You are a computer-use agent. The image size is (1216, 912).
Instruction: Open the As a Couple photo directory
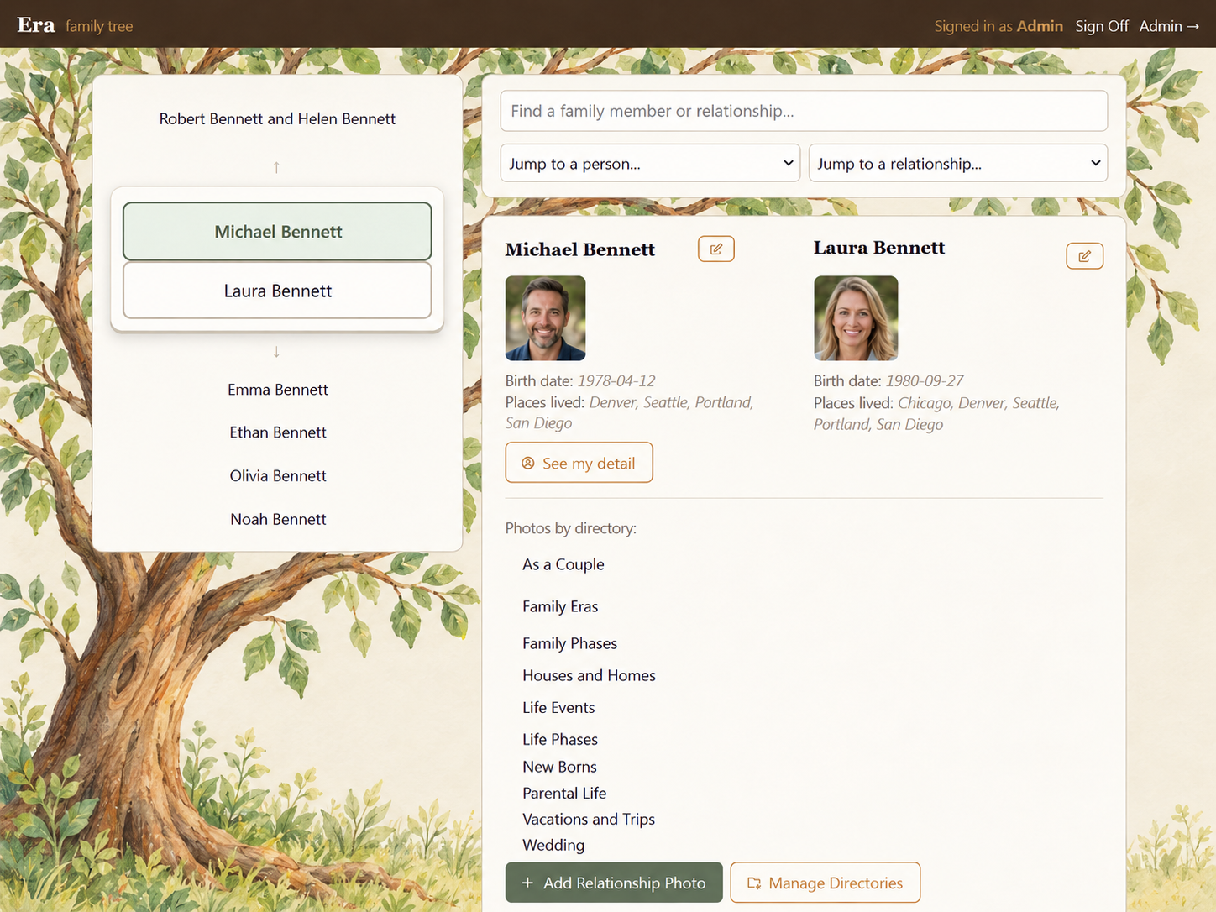(563, 564)
